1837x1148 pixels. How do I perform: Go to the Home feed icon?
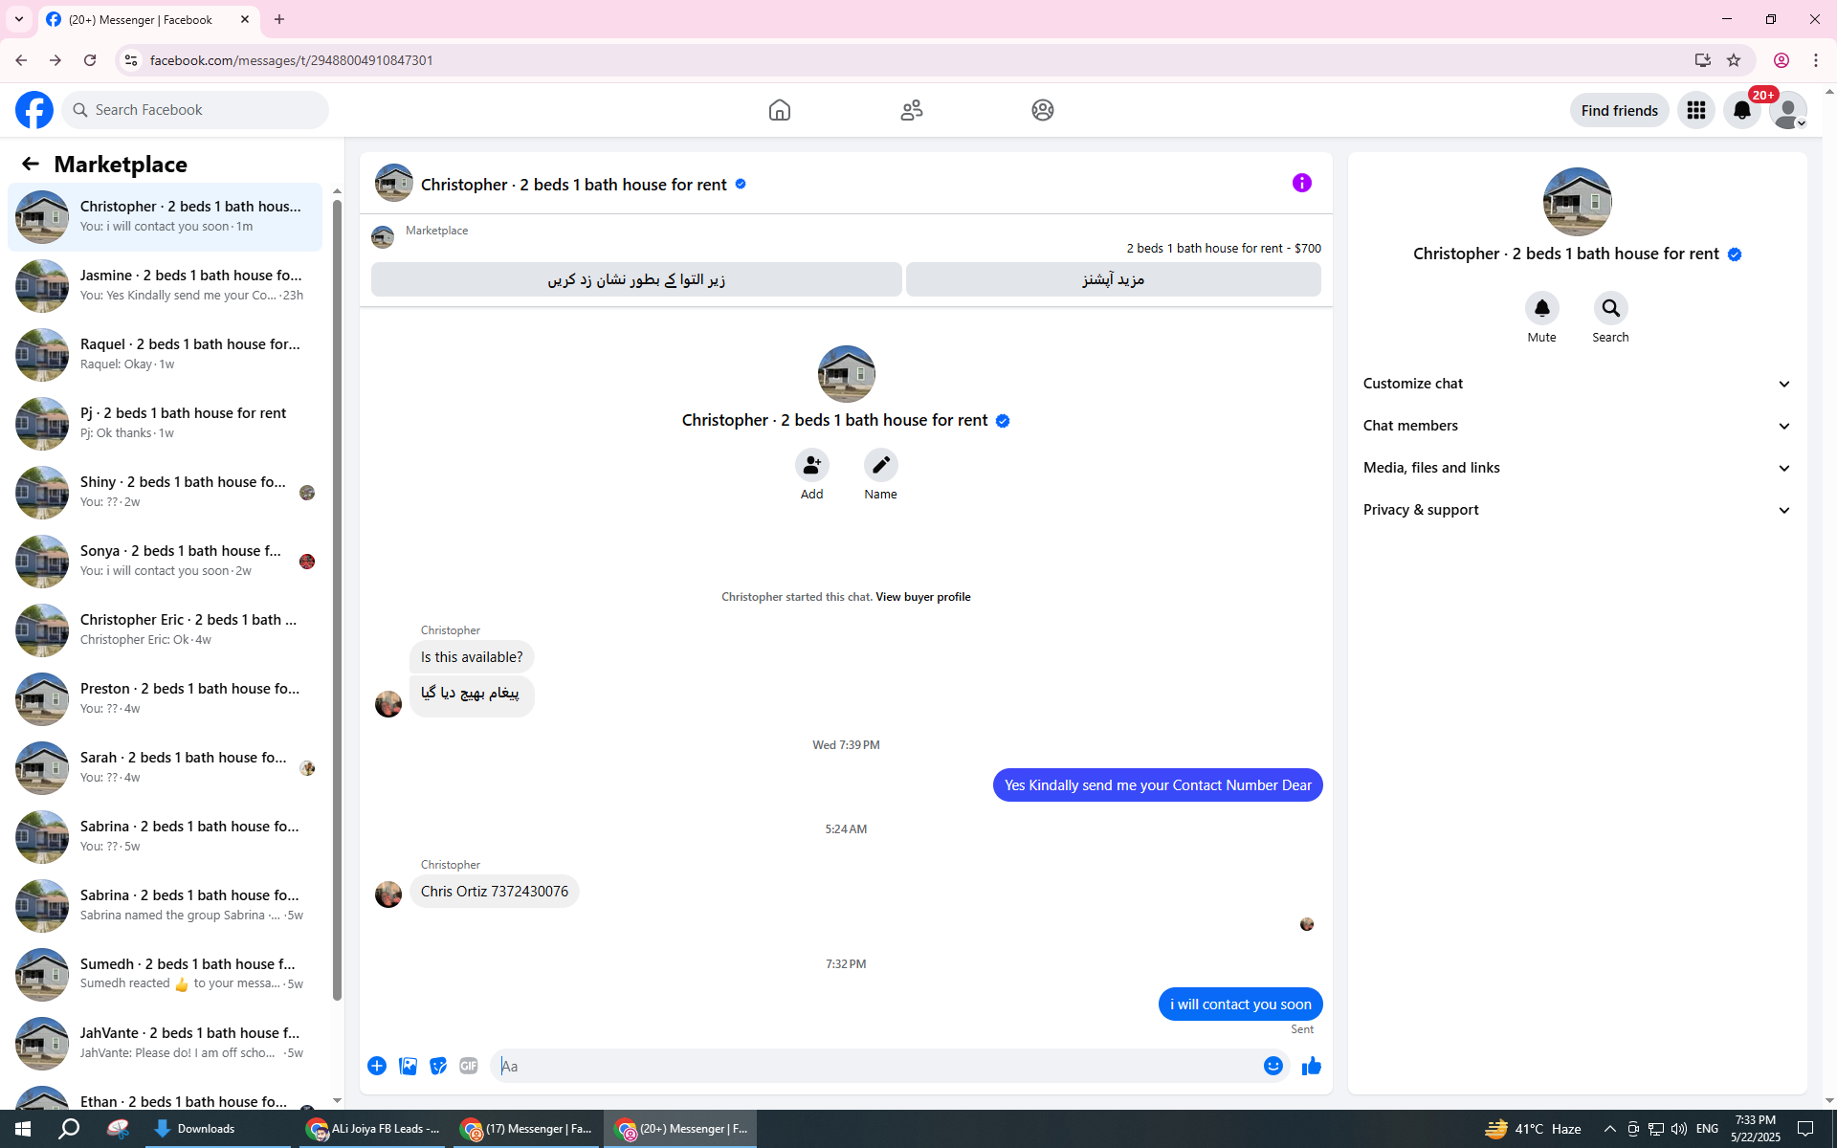(x=780, y=110)
